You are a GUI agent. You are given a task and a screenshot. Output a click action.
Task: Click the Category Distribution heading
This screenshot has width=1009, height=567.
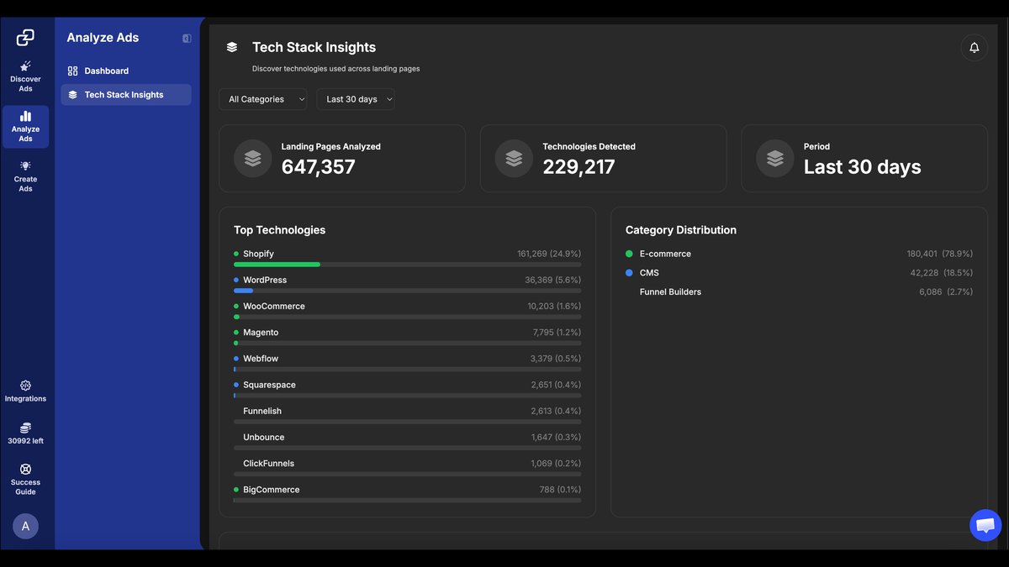click(x=681, y=230)
